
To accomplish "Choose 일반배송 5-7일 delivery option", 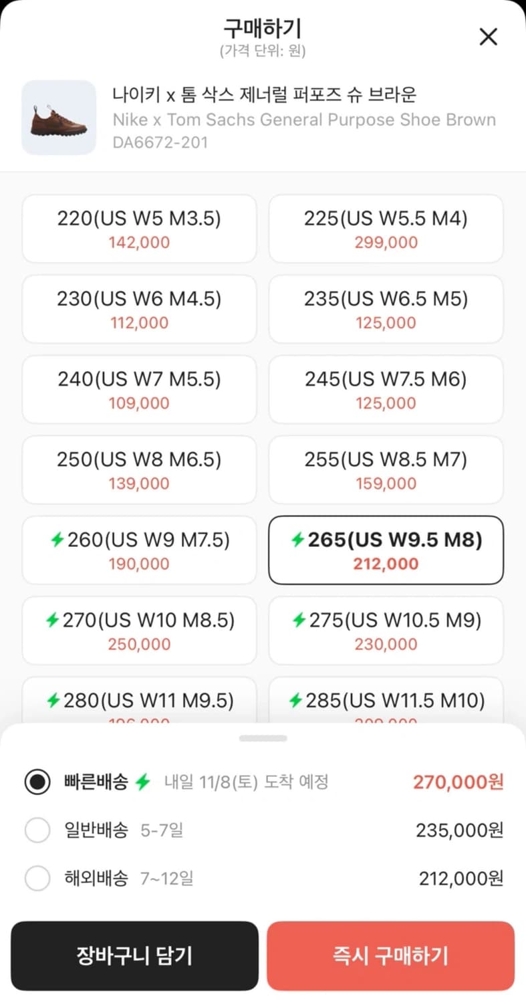I will pyautogui.click(x=37, y=830).
